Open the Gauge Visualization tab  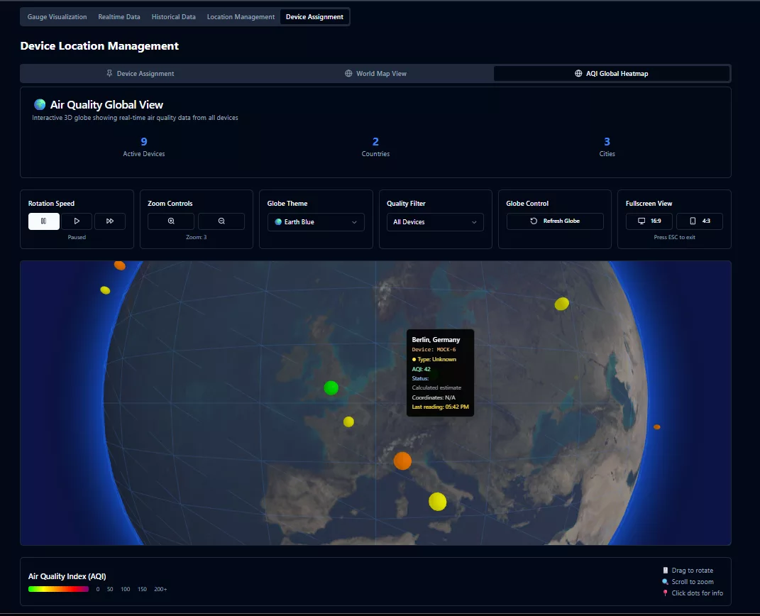coord(56,16)
